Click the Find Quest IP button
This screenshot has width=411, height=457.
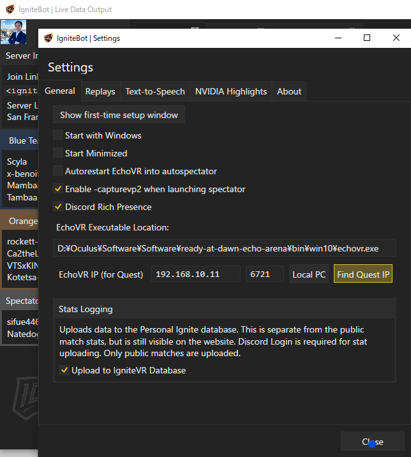(x=363, y=274)
